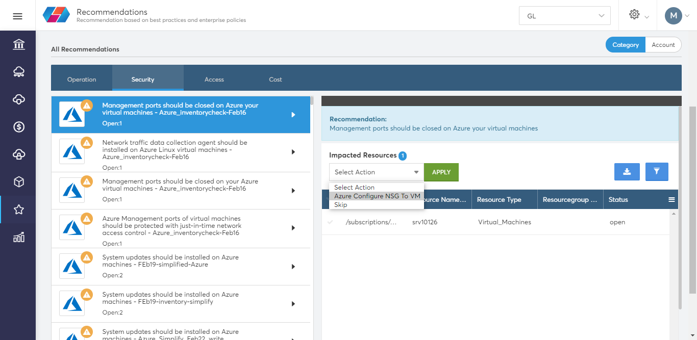Sort by Resourcegroup column header
Viewport: 697px width, 340px height.
point(570,199)
